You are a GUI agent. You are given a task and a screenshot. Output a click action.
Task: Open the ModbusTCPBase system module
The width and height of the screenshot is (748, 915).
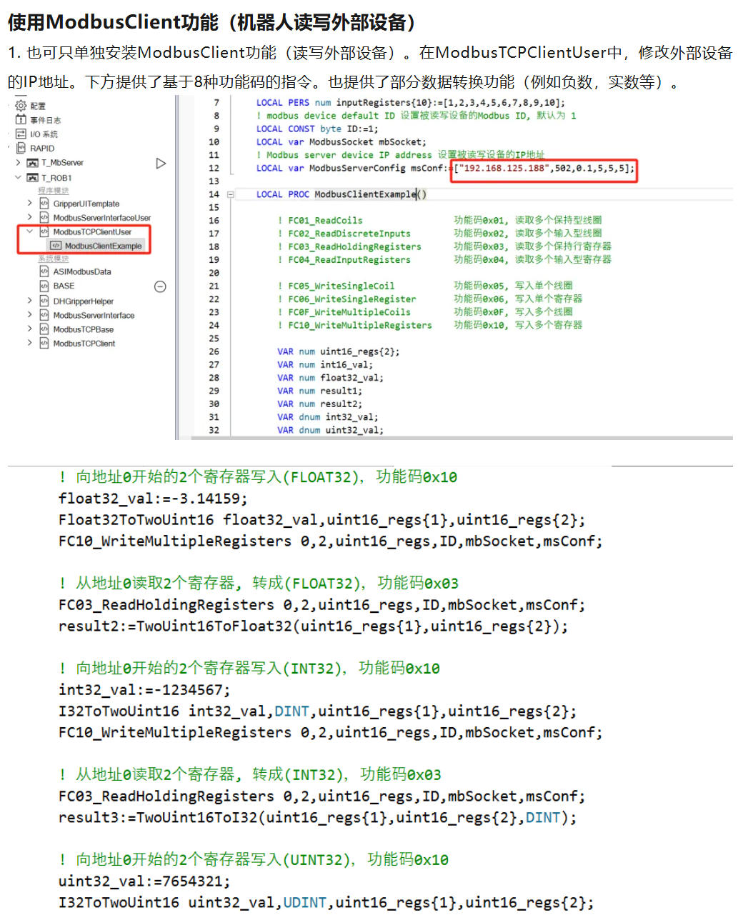click(x=83, y=329)
